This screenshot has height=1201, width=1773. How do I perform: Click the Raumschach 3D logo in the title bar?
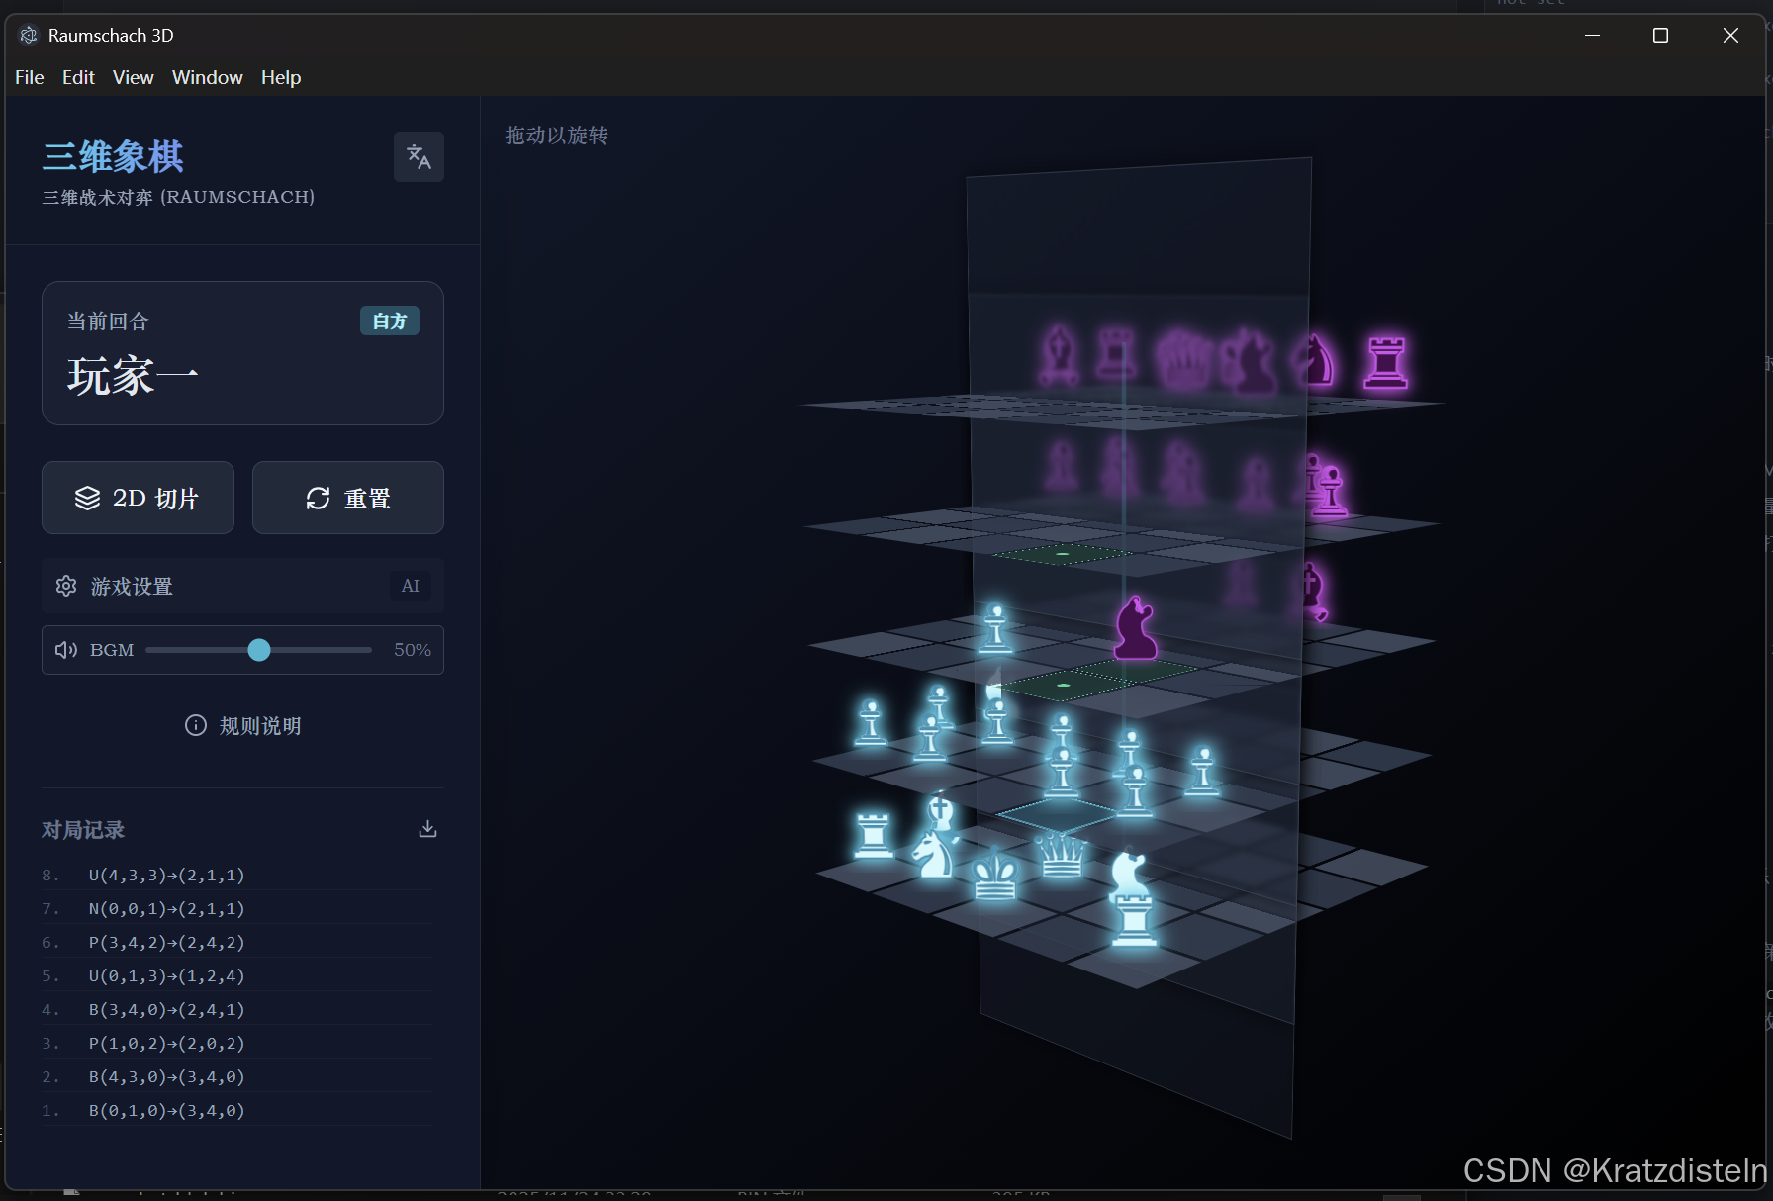pyautogui.click(x=29, y=35)
